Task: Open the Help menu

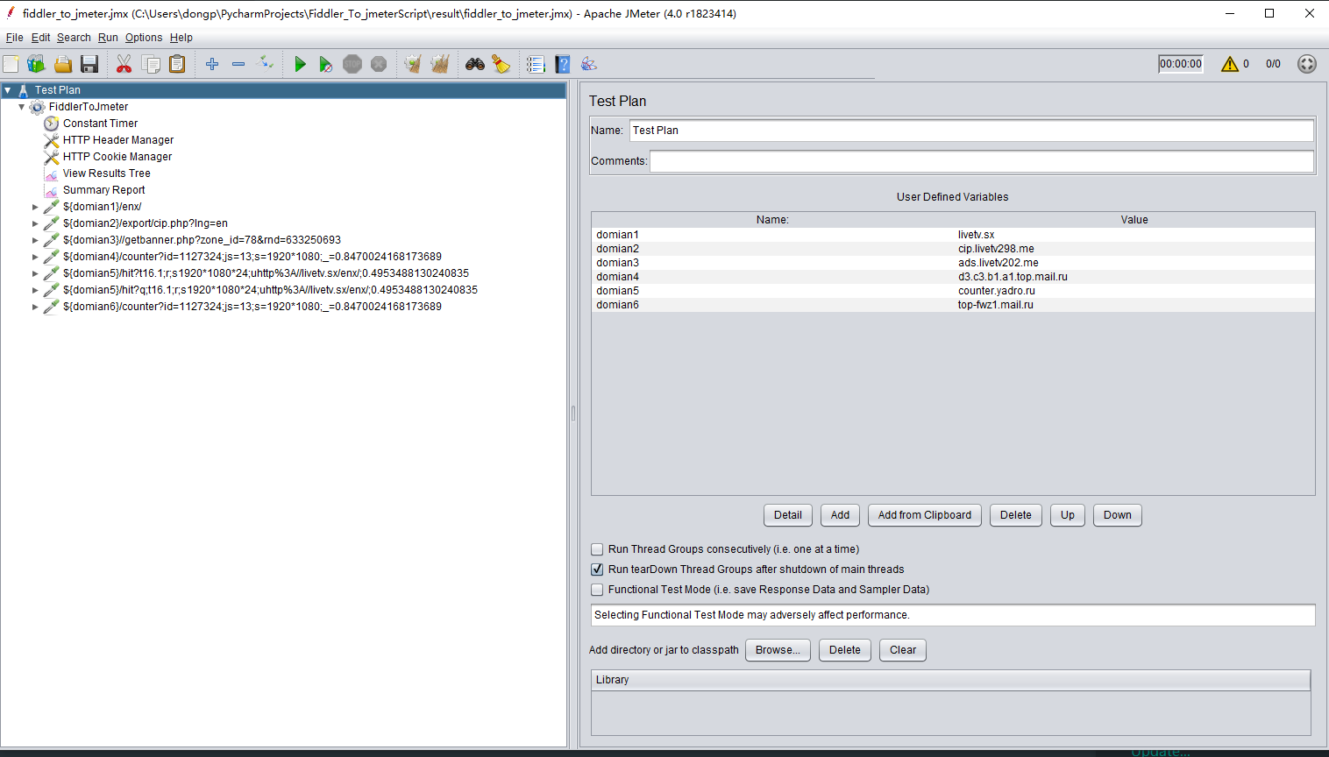Action: click(181, 38)
